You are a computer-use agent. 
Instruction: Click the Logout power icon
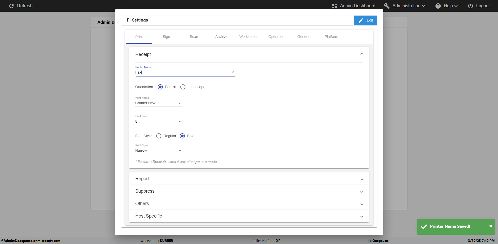pos(470,6)
